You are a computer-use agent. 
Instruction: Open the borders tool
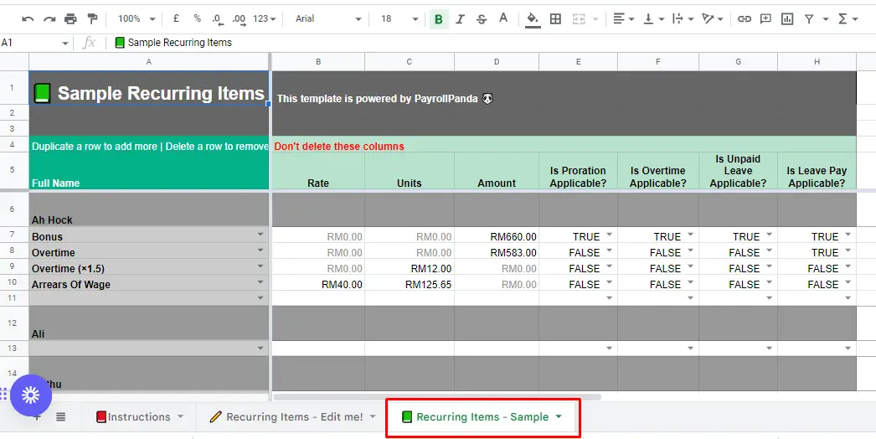tap(555, 19)
